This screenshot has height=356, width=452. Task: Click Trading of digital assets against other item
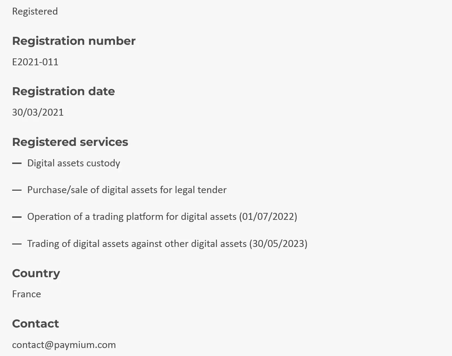coord(167,244)
